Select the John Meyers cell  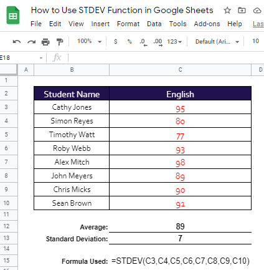[72, 176]
